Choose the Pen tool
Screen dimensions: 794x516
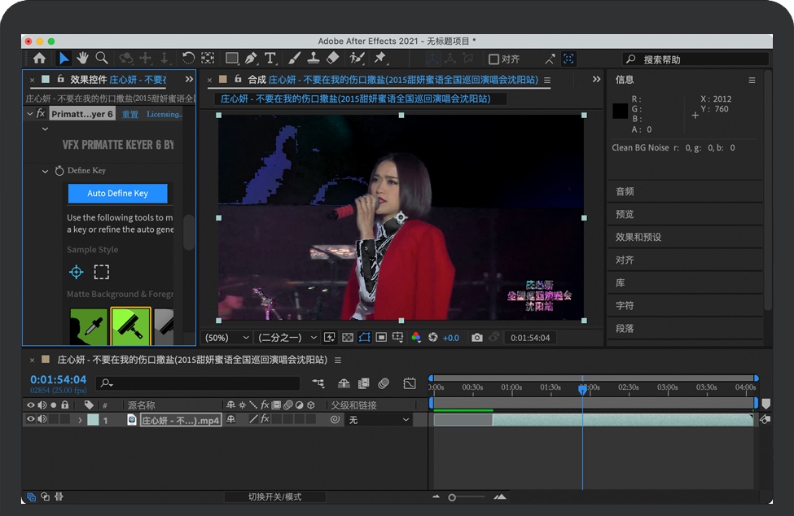251,58
